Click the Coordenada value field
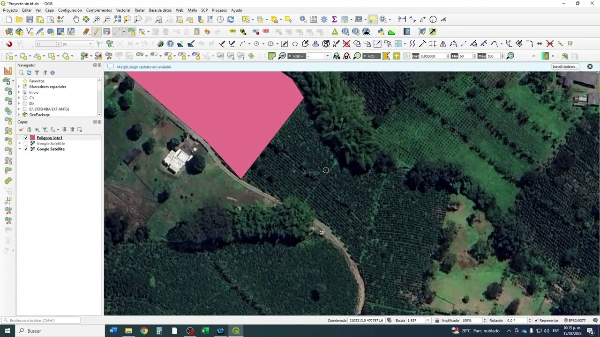Screen dimensions: 600x337 coord(366,320)
